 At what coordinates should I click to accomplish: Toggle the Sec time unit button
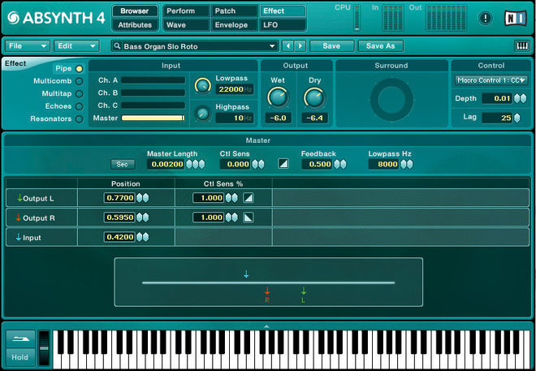coord(123,164)
